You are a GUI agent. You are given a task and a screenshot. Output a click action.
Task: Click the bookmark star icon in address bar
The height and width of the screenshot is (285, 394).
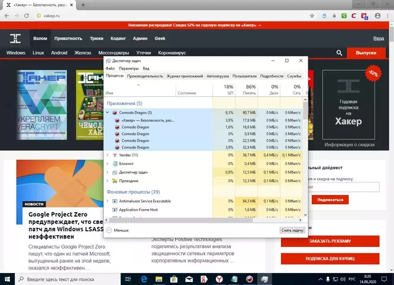[312, 16]
